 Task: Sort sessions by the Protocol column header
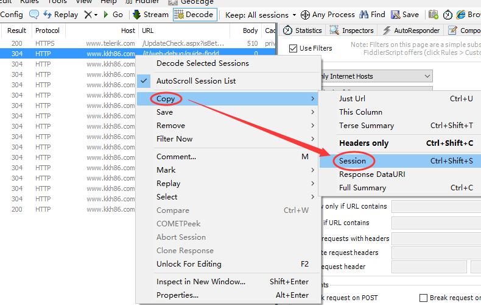click(47, 30)
